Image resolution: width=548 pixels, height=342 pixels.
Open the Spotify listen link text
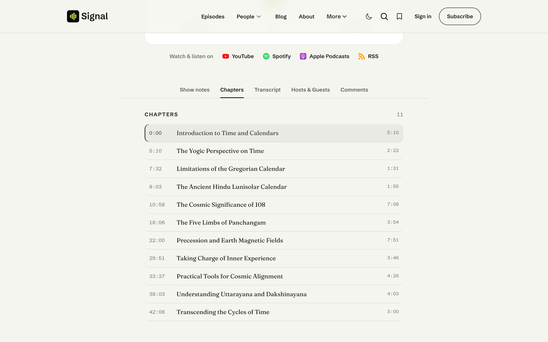(281, 56)
